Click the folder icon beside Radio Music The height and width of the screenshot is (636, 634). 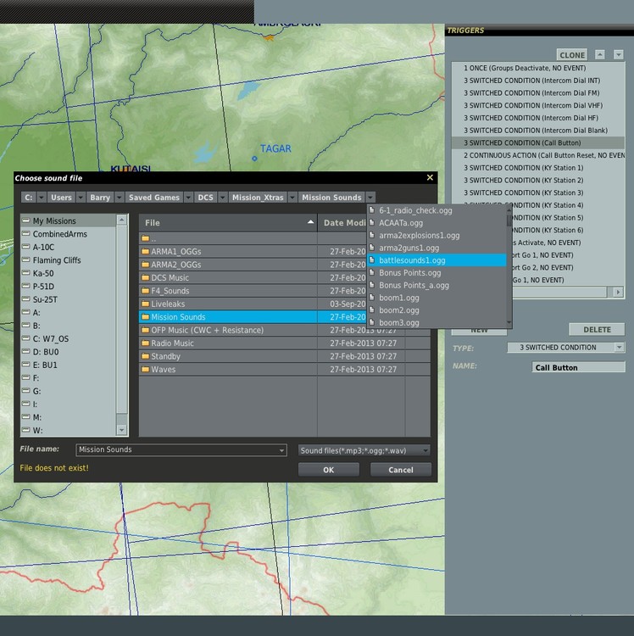coord(146,343)
